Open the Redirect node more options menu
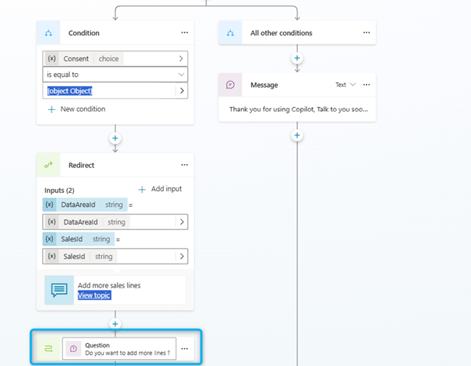Image resolution: width=471 pixels, height=366 pixels. click(184, 165)
